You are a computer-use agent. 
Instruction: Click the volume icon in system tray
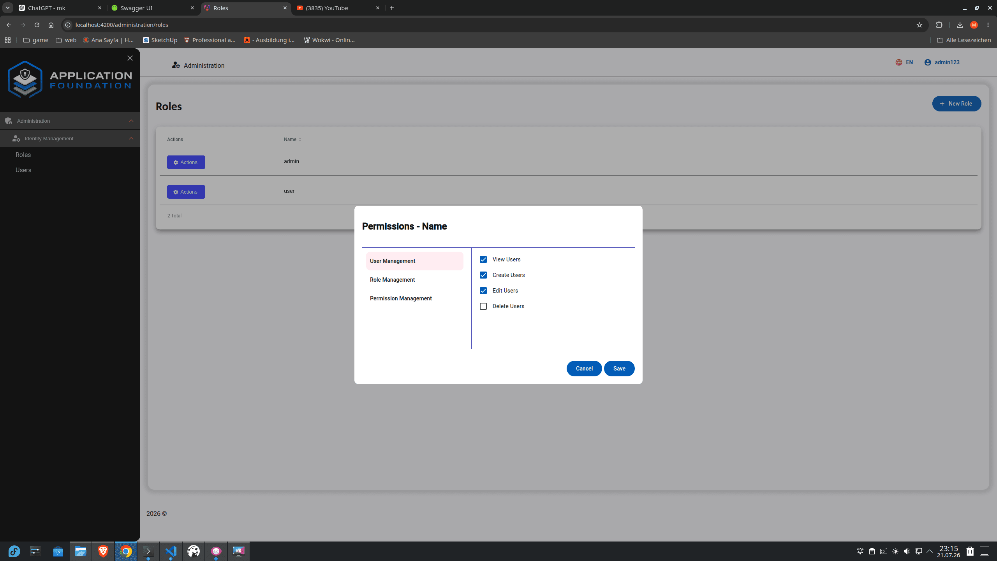tap(907, 551)
